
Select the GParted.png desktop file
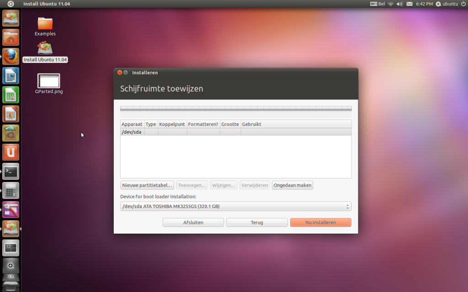click(48, 81)
